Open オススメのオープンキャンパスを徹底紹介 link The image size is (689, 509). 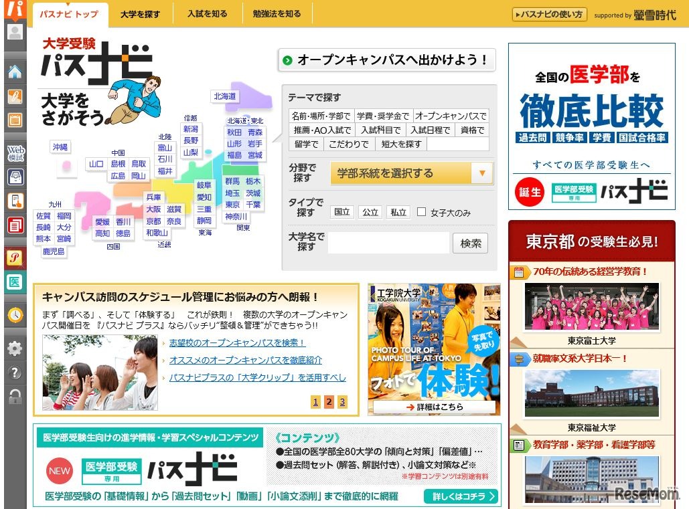(x=246, y=361)
